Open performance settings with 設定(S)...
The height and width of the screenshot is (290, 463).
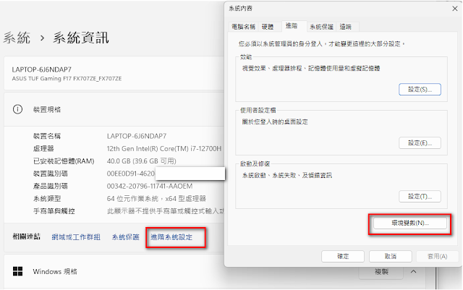[x=420, y=90]
